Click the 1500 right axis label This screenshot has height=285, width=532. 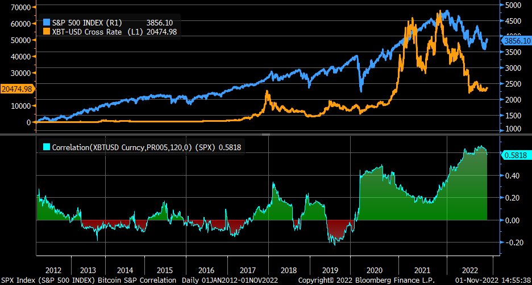click(513, 116)
